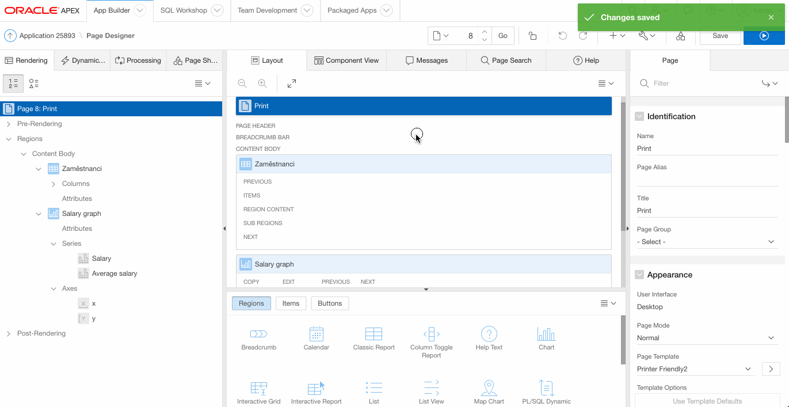Toggle group by component type view
The height and width of the screenshot is (407, 789).
click(34, 83)
